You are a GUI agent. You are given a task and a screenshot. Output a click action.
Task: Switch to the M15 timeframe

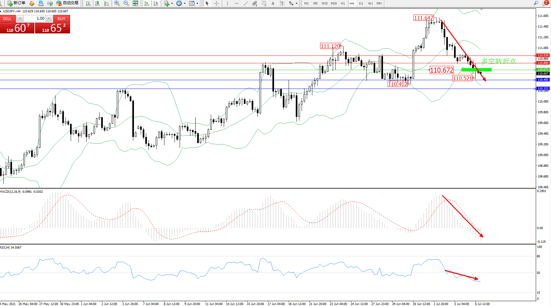325,3
